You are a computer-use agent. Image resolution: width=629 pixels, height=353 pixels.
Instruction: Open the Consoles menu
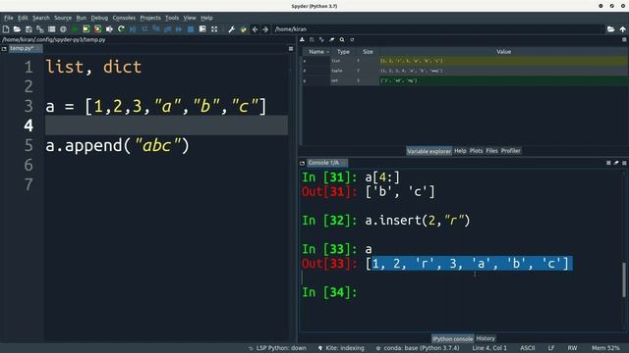point(124,18)
